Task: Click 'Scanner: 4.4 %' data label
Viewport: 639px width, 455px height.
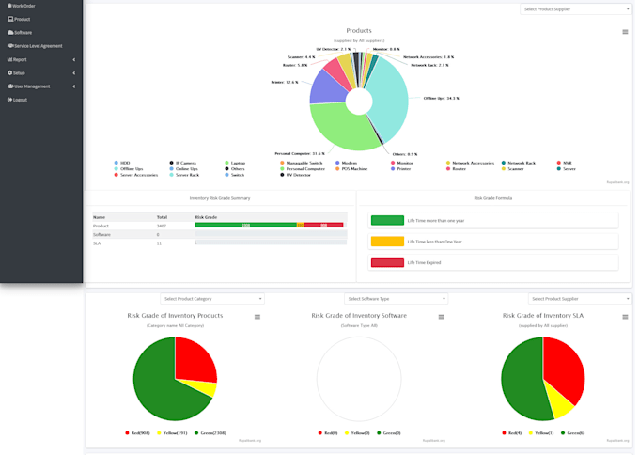Action: tap(301, 57)
